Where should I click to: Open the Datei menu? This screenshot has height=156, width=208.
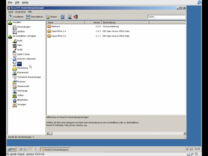10,12
